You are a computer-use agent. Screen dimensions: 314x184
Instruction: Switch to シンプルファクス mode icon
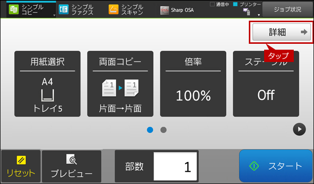click(x=64, y=9)
